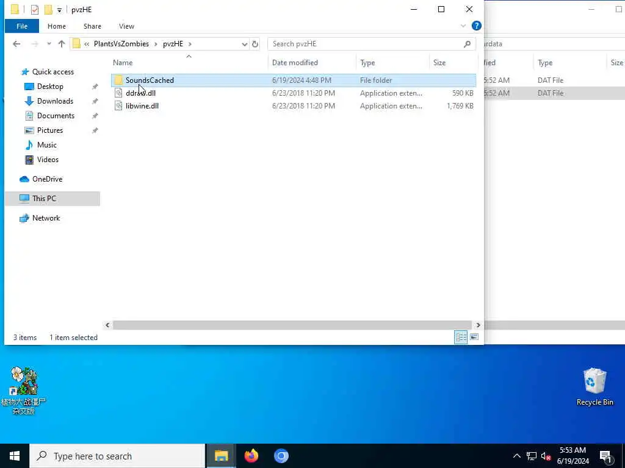Select PlantsVsZombies in the breadcrumb

click(x=121, y=44)
